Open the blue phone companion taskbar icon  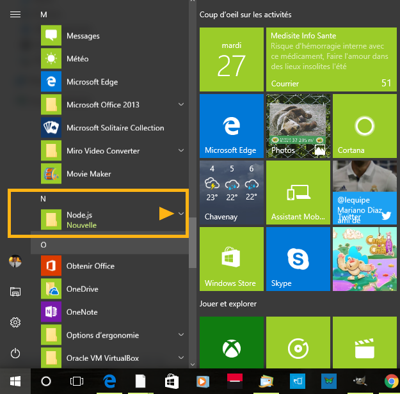click(x=298, y=381)
